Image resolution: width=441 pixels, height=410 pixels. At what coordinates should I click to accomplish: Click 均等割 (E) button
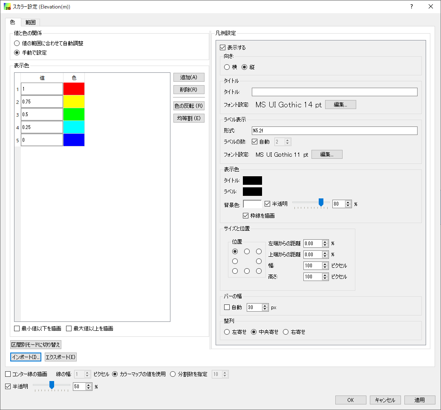[x=189, y=118]
